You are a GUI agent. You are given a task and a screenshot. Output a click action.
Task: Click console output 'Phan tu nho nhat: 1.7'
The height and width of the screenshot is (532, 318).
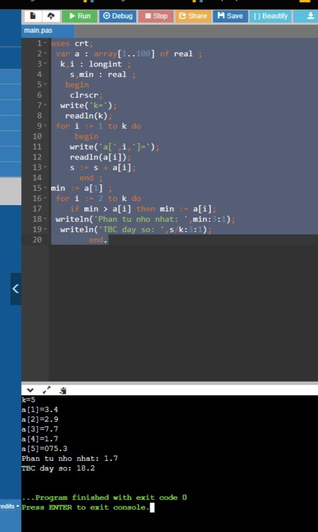[x=70, y=458]
